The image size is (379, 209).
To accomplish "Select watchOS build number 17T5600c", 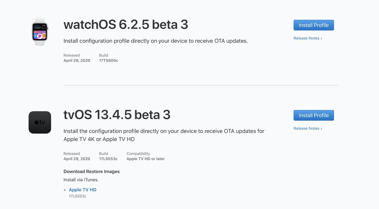I will [109, 61].
